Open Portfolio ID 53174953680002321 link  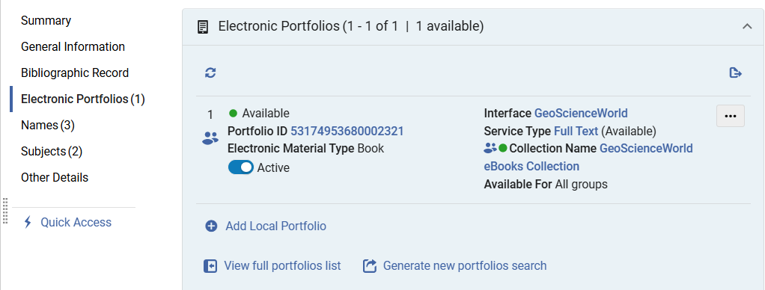pyautogui.click(x=347, y=131)
